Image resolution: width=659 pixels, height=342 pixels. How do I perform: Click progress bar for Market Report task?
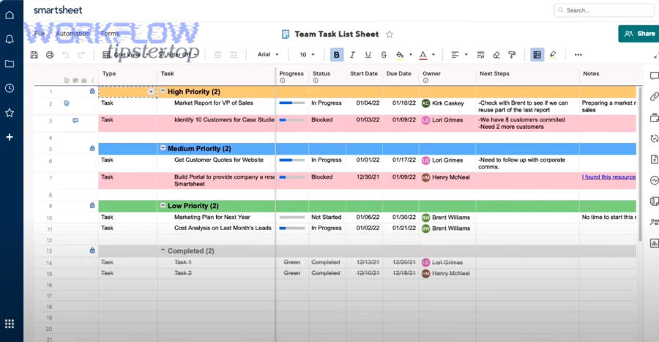[x=291, y=103]
